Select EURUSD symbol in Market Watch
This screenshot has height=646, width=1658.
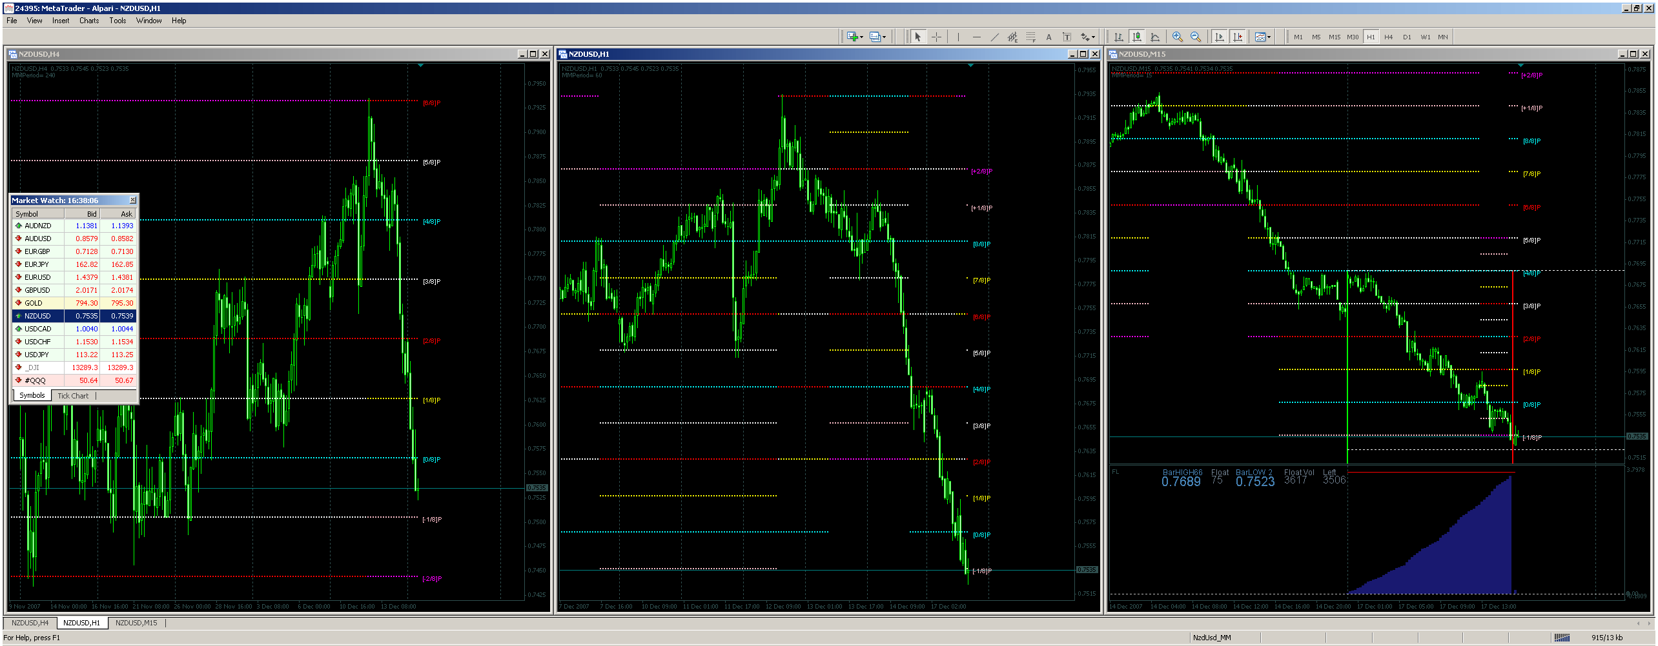74,277
